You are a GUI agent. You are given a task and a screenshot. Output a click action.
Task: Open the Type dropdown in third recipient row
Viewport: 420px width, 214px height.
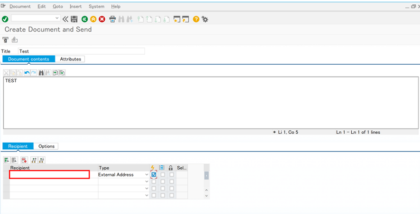click(146, 188)
